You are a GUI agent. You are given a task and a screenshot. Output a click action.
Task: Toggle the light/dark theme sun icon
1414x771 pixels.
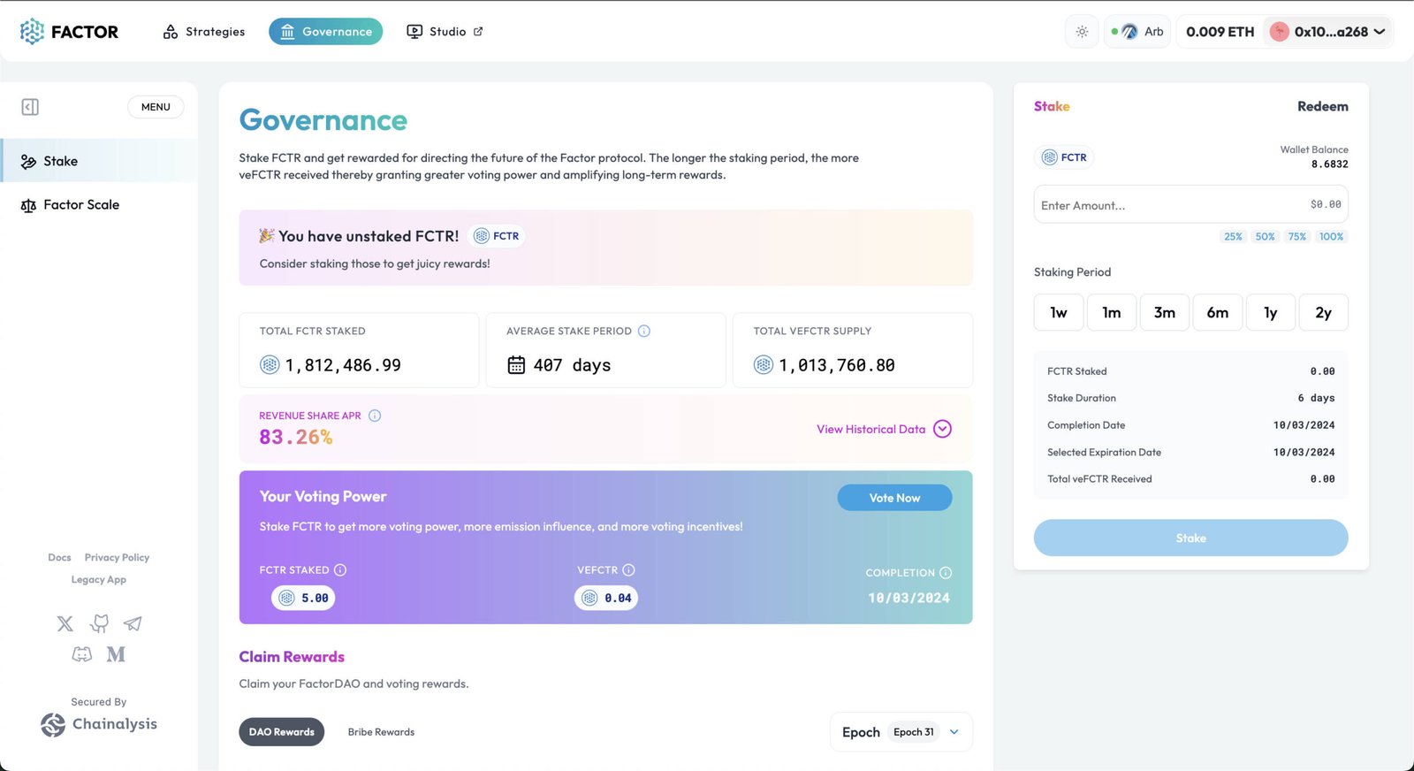[1082, 32]
